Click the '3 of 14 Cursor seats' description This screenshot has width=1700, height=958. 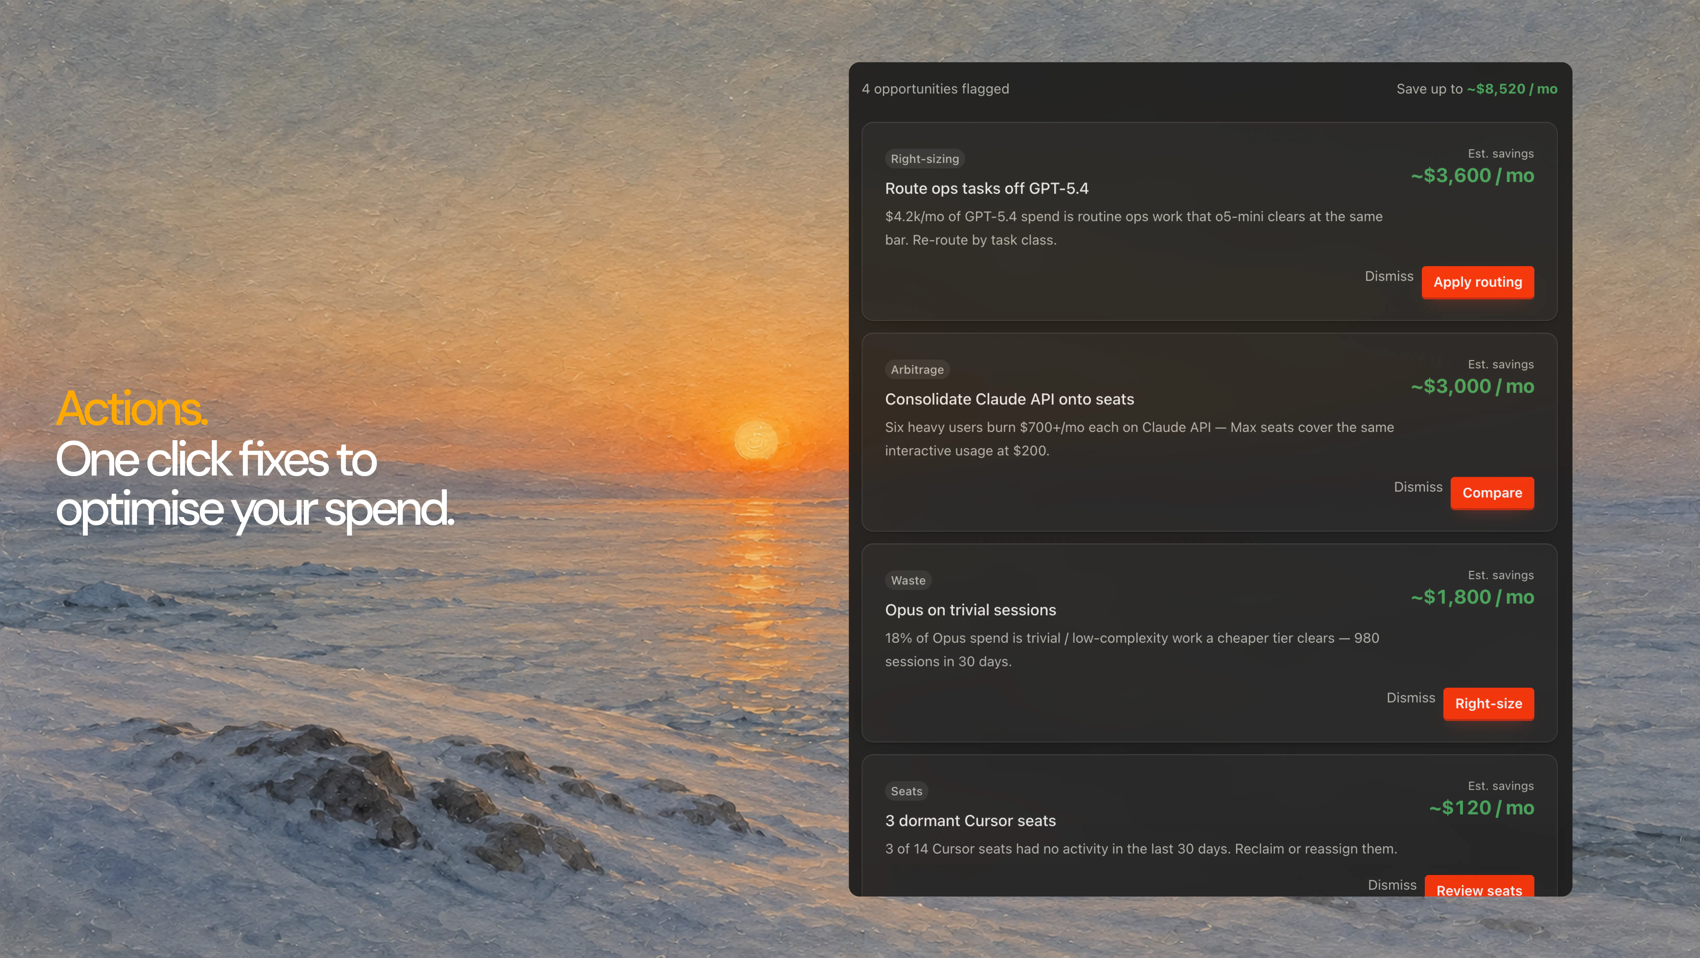tap(1141, 849)
